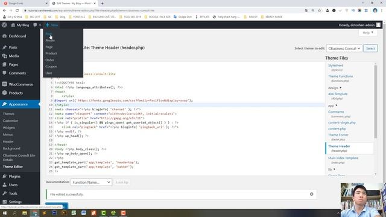Open Dashboard in the sidebar
This screenshot has height=217, width=386.
[17, 36]
